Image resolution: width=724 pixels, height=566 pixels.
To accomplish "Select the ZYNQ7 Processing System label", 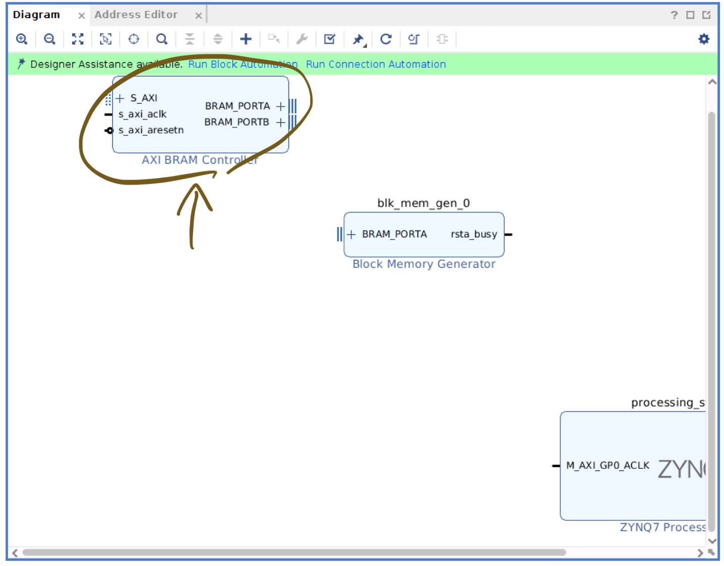I will [663, 527].
